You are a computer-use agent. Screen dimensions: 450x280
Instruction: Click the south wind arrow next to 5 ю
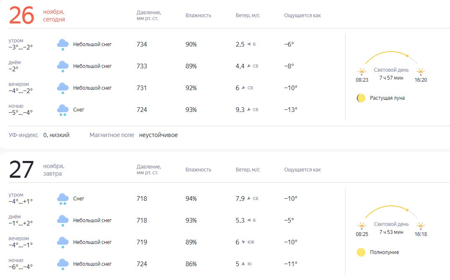point(243,264)
